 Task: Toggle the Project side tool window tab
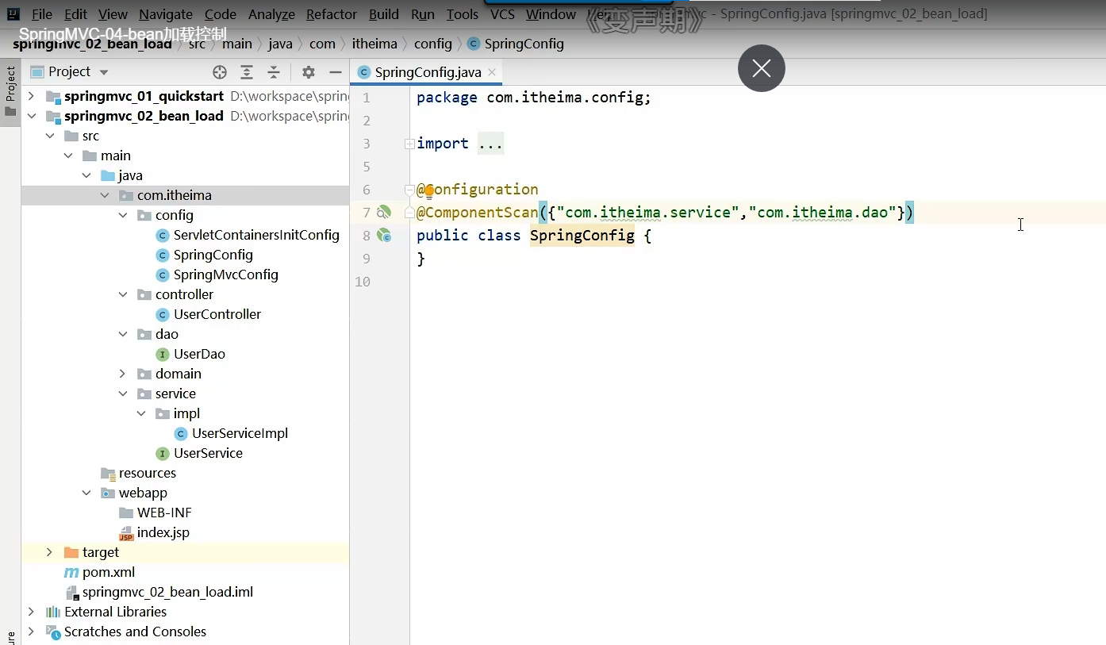coord(10,91)
